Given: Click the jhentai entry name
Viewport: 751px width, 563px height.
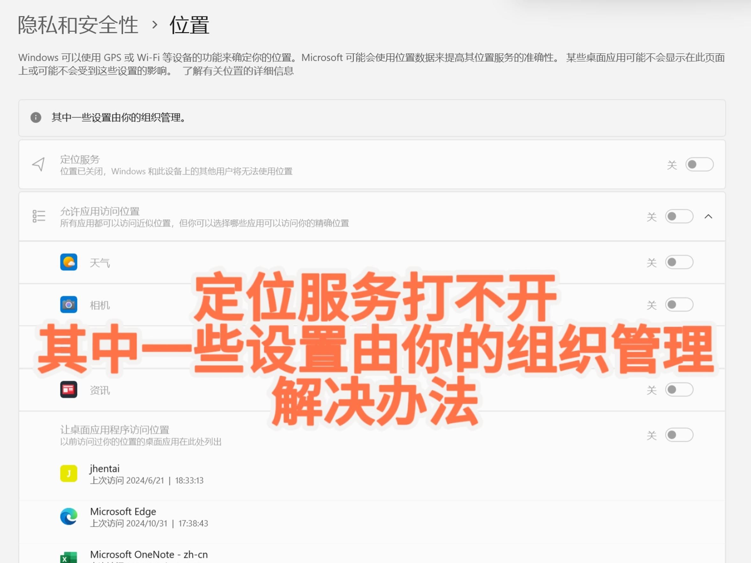Looking at the screenshot, I should (104, 469).
